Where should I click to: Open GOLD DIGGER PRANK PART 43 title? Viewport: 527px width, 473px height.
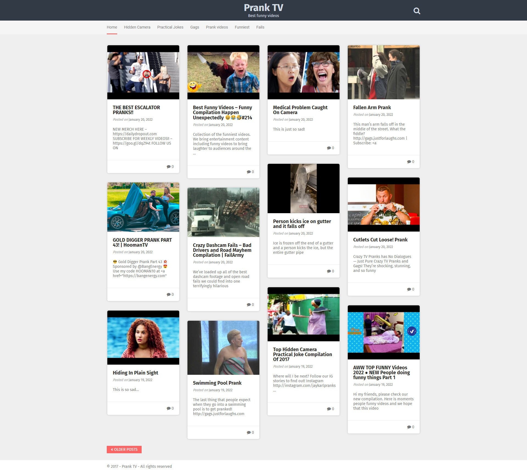142,243
